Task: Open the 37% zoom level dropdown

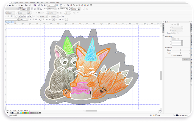Action: (55, 5)
